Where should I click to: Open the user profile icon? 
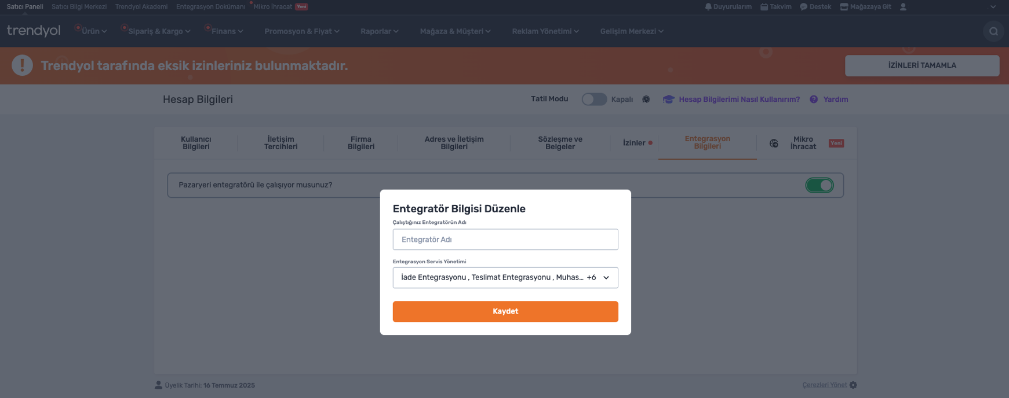[903, 7]
